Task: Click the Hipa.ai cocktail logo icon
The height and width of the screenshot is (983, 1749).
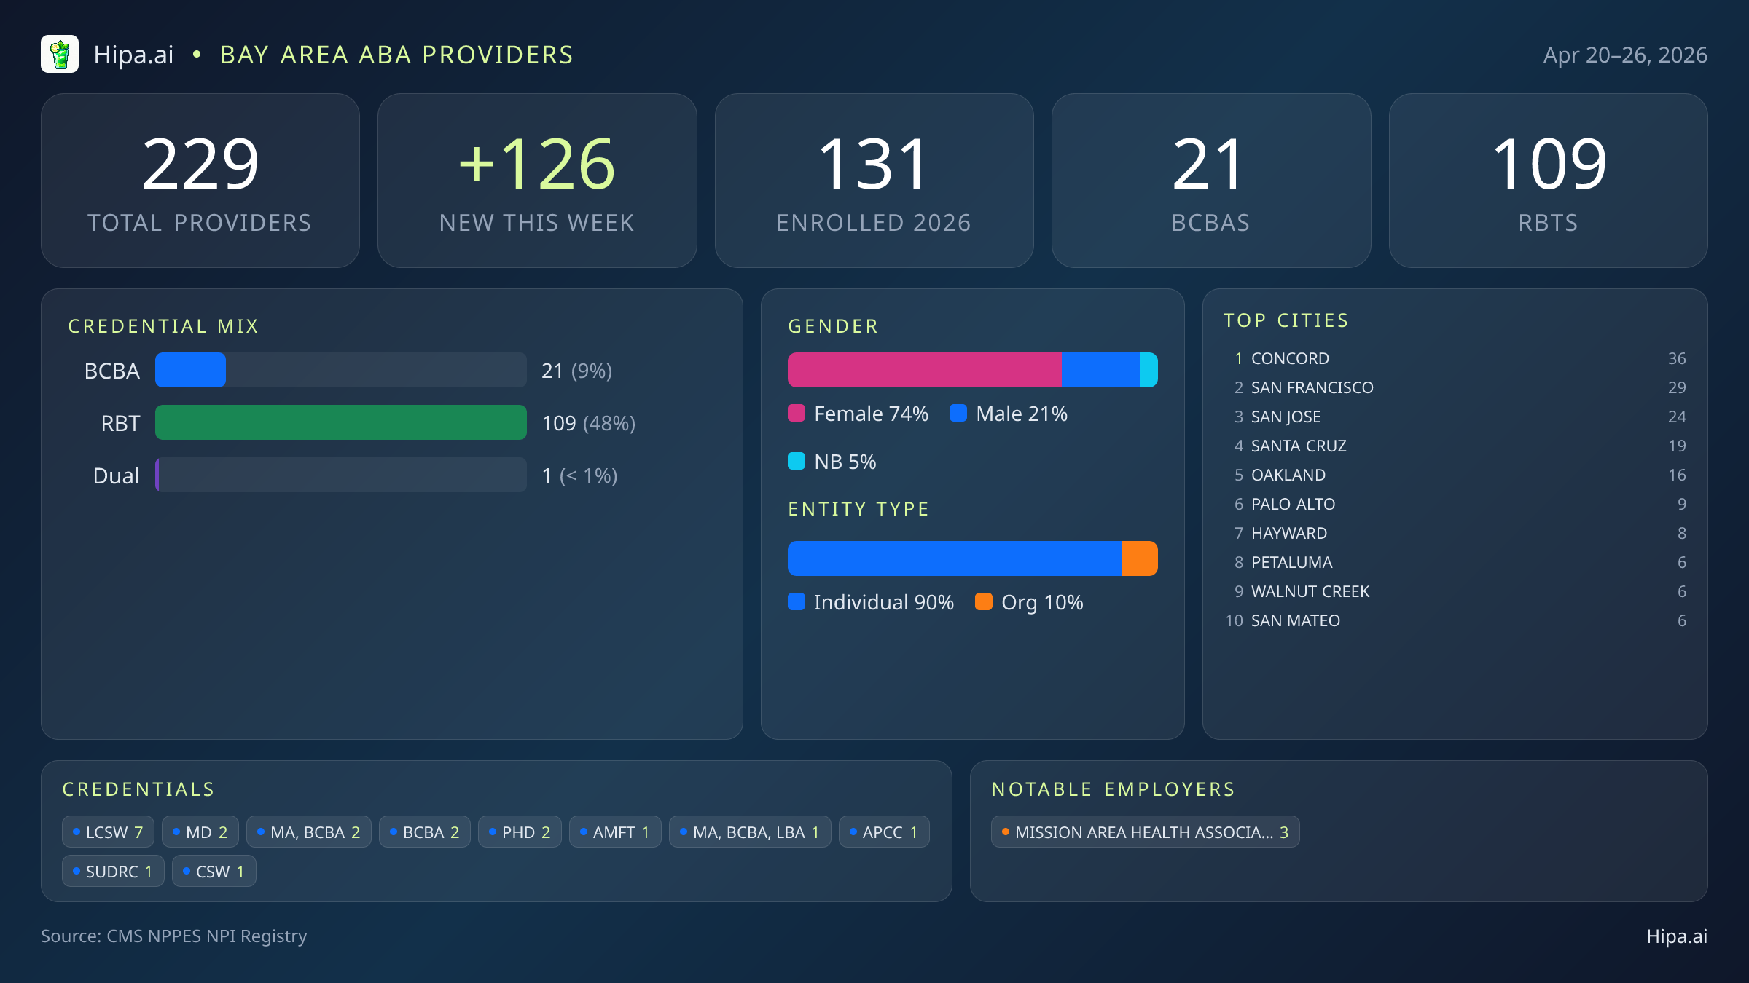Action: 60,55
